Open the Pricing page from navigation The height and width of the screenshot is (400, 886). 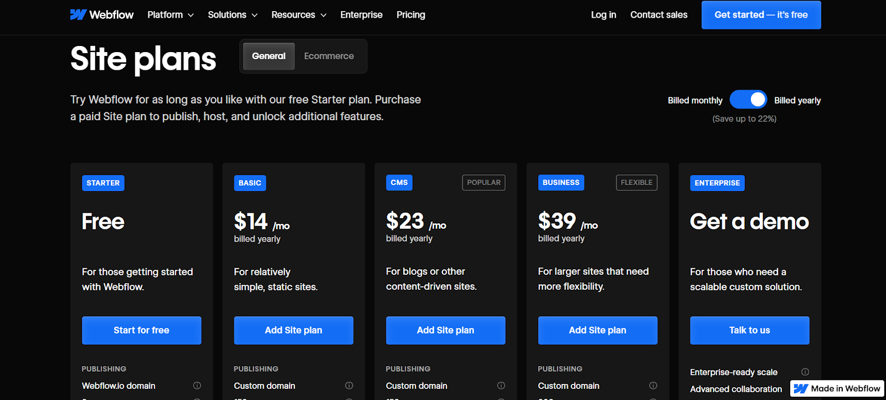(x=411, y=15)
